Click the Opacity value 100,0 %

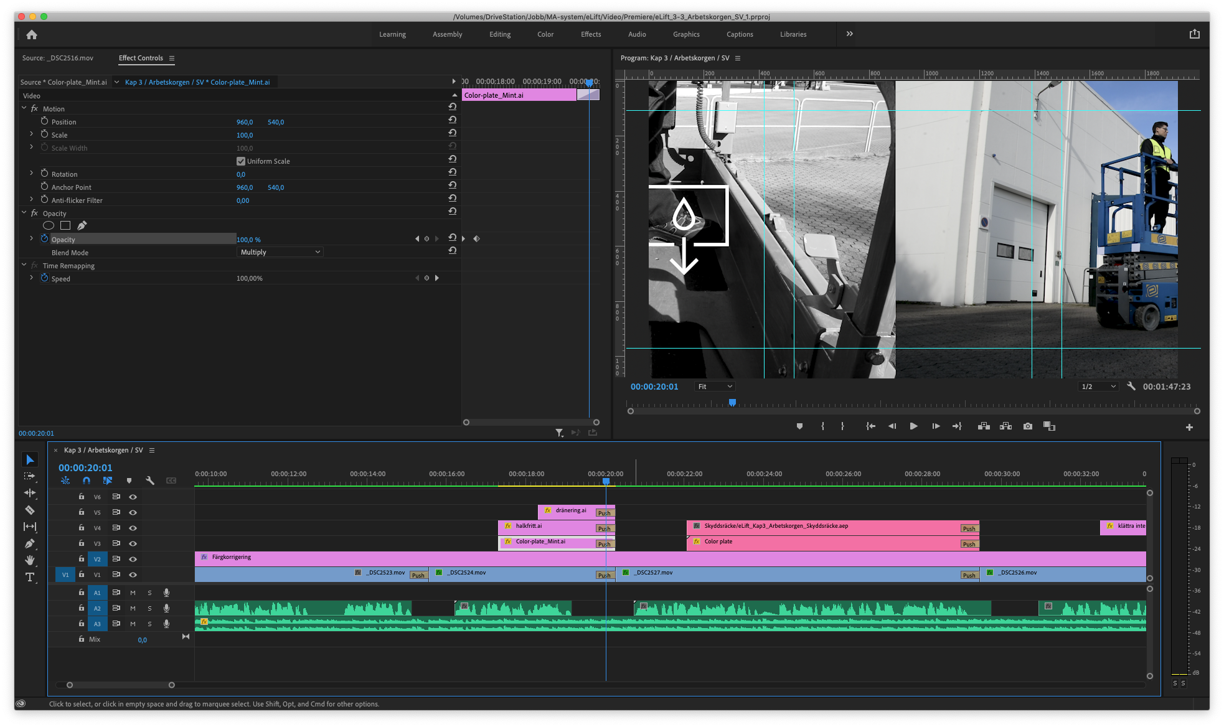(248, 240)
